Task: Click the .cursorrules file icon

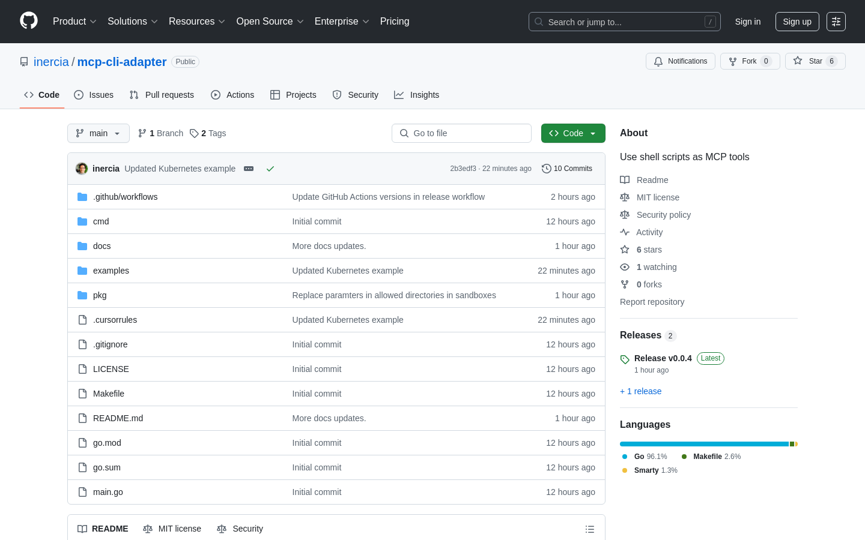Action: pos(82,320)
